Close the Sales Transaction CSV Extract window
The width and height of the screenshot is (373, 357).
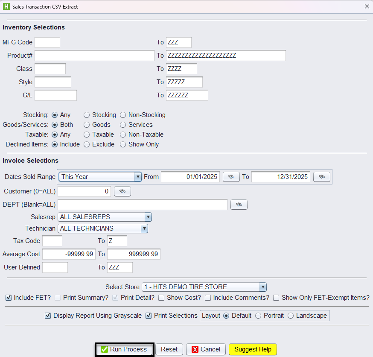point(367,7)
